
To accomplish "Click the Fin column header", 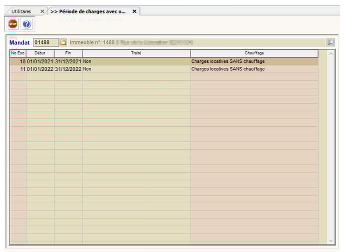I will click(68, 53).
